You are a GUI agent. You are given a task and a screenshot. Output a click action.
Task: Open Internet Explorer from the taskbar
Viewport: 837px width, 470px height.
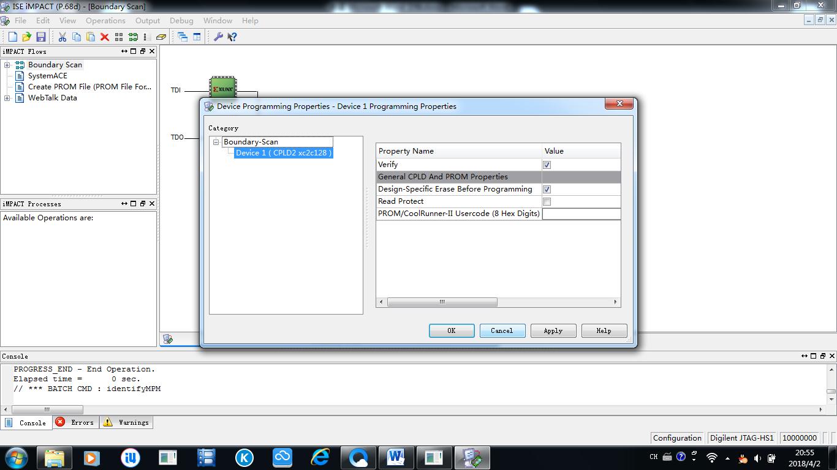coord(320,457)
